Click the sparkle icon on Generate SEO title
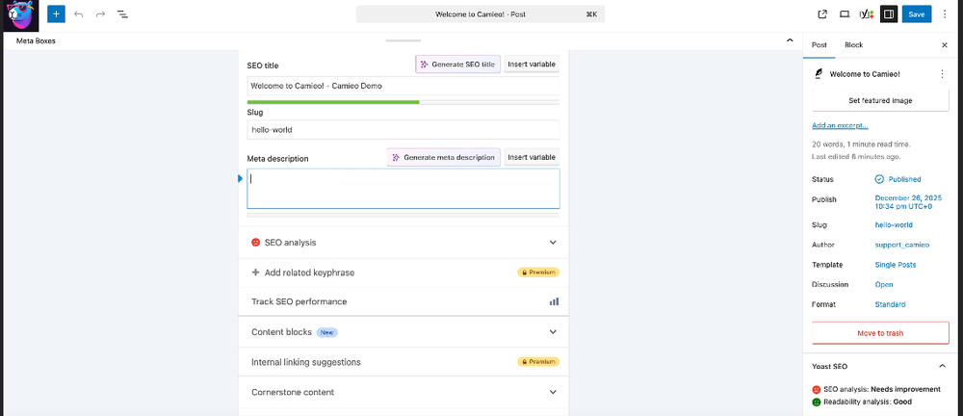The image size is (963, 416). (x=424, y=65)
